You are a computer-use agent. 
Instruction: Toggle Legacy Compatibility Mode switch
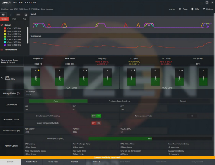click(96, 123)
